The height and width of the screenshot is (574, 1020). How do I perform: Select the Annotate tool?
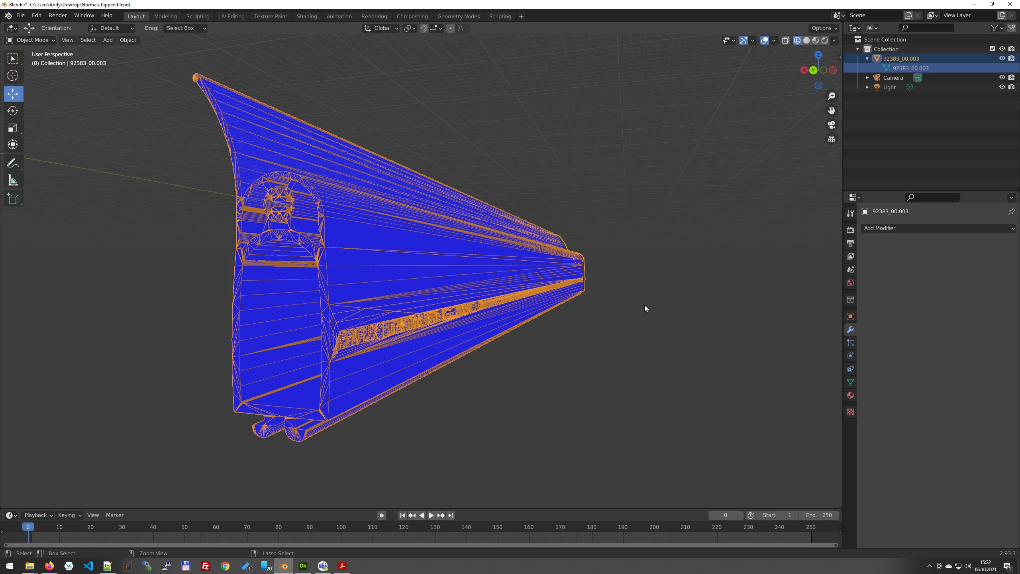point(13,163)
